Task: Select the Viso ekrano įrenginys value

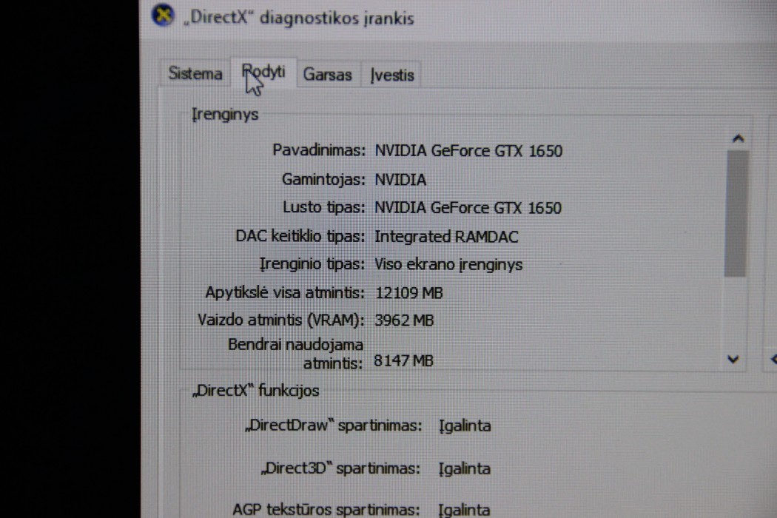Action: pyautogui.click(x=448, y=264)
